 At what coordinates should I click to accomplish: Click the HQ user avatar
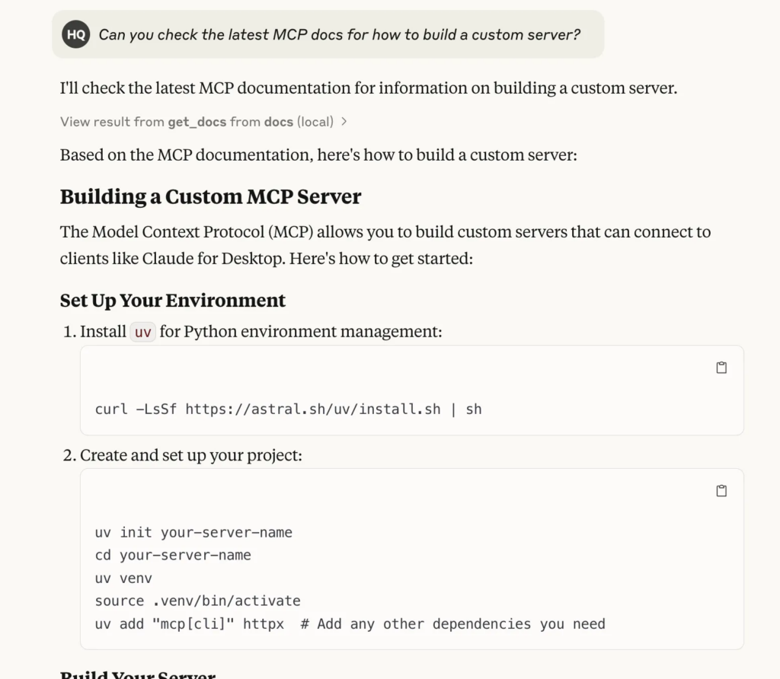(75, 34)
